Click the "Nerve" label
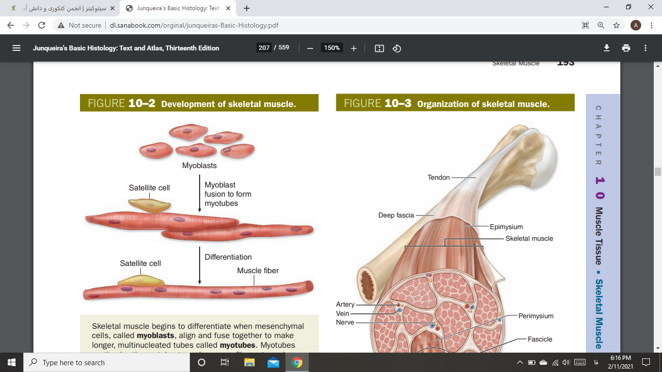This screenshot has width=662, height=372. click(x=345, y=322)
